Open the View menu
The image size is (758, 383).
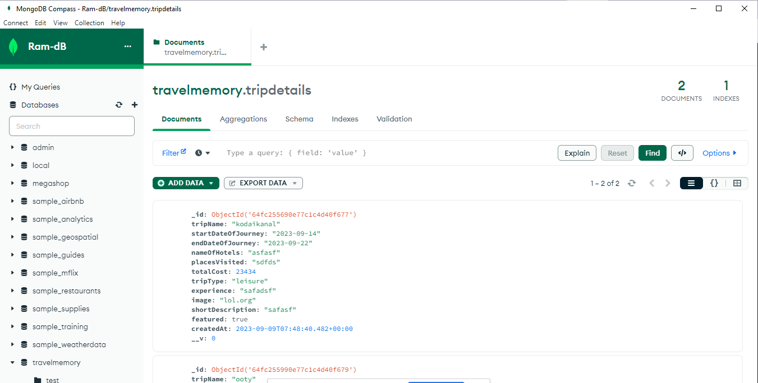coord(61,23)
